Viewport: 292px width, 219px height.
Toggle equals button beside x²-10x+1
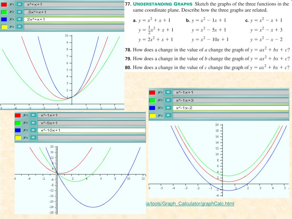click(x=33, y=130)
